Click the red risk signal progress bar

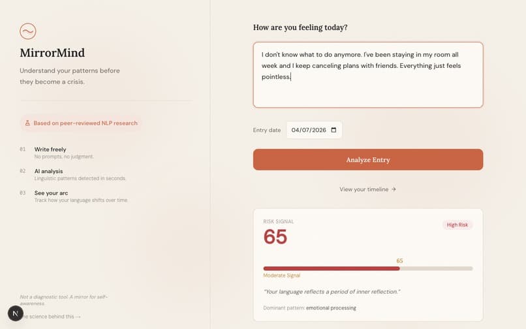(x=332, y=268)
